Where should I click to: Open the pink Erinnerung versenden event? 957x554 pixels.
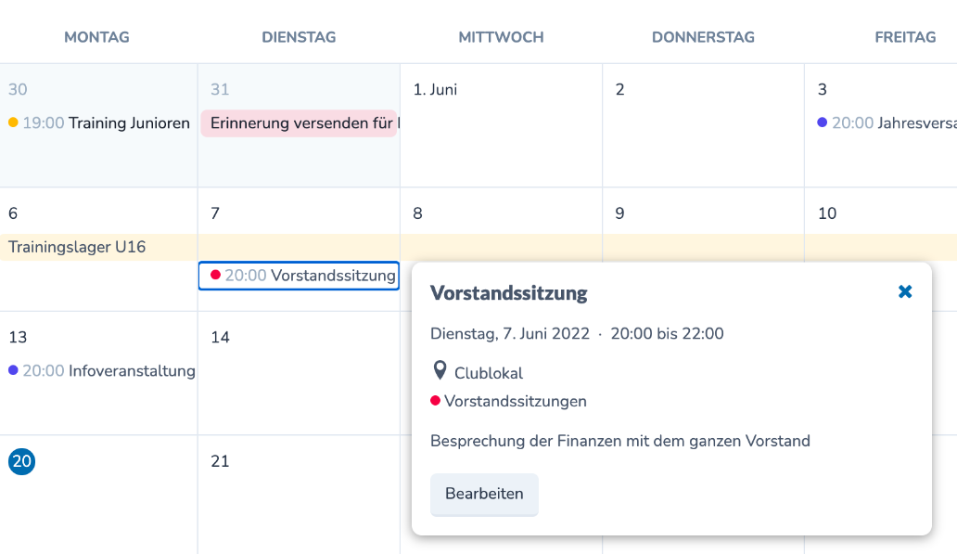click(x=299, y=123)
